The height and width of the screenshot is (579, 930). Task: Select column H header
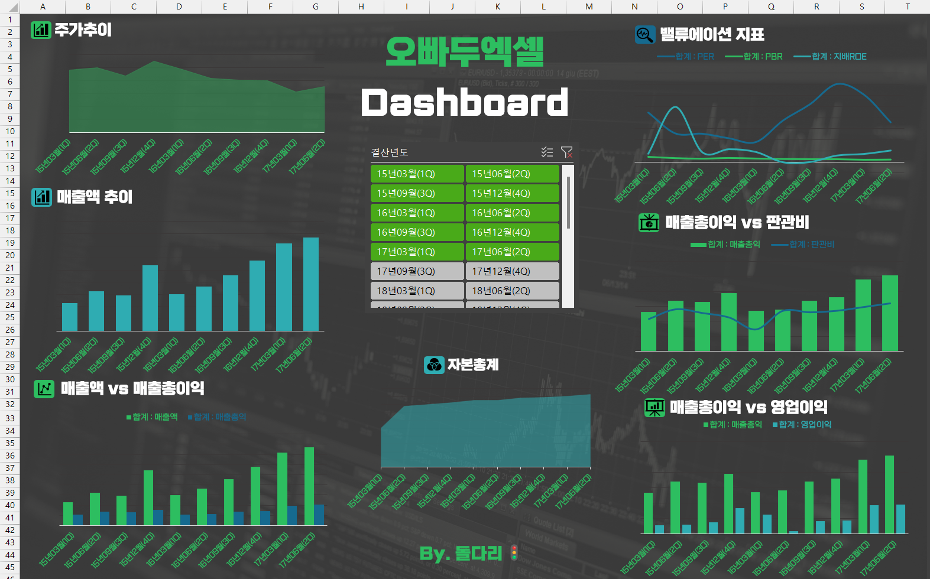[x=361, y=6]
